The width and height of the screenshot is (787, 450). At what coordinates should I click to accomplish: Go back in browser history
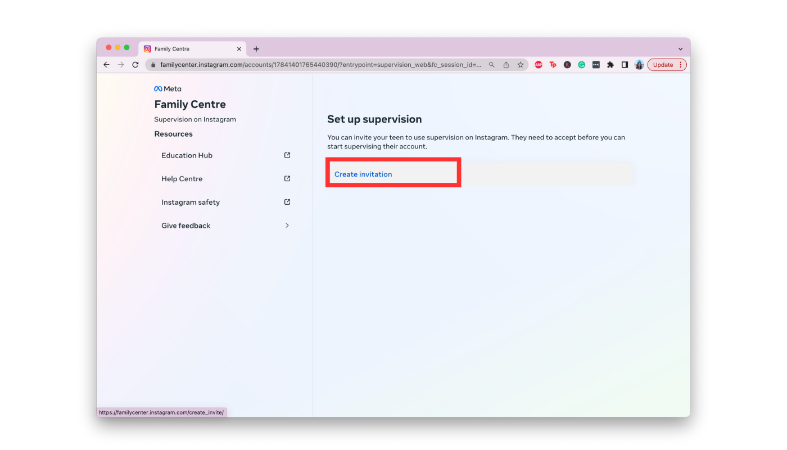click(106, 65)
